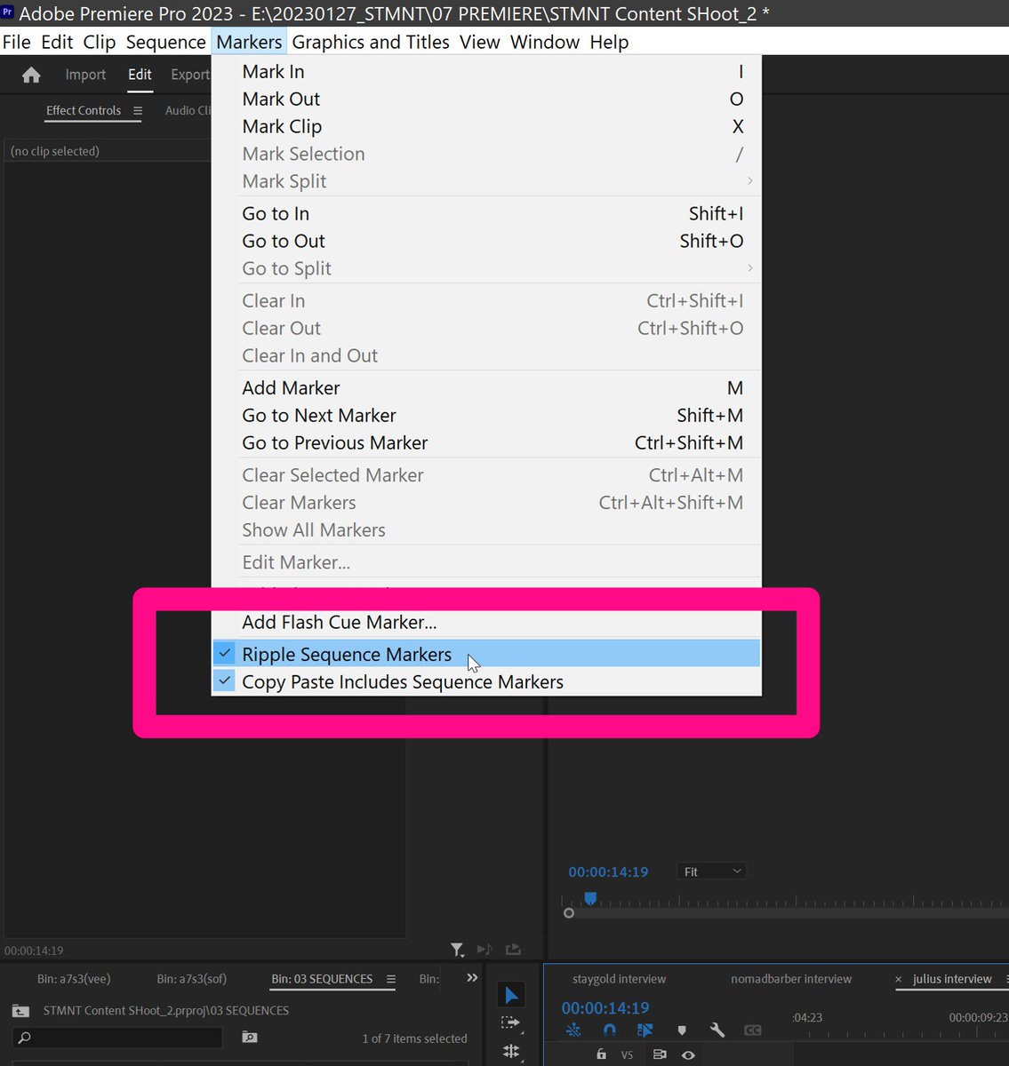Open Timeline Display Settings wrench
The height and width of the screenshot is (1066, 1009).
(x=717, y=1030)
